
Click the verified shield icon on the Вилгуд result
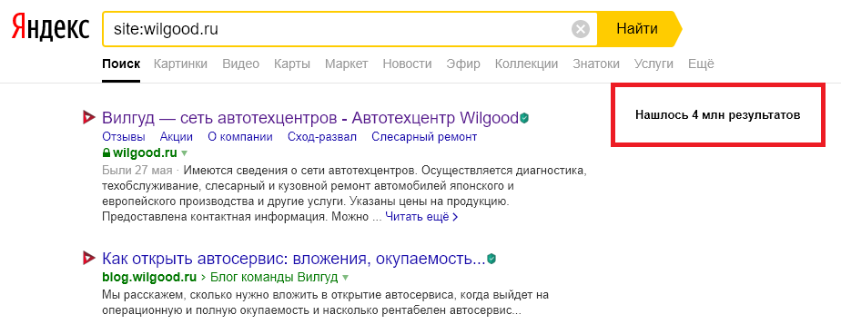(524, 118)
